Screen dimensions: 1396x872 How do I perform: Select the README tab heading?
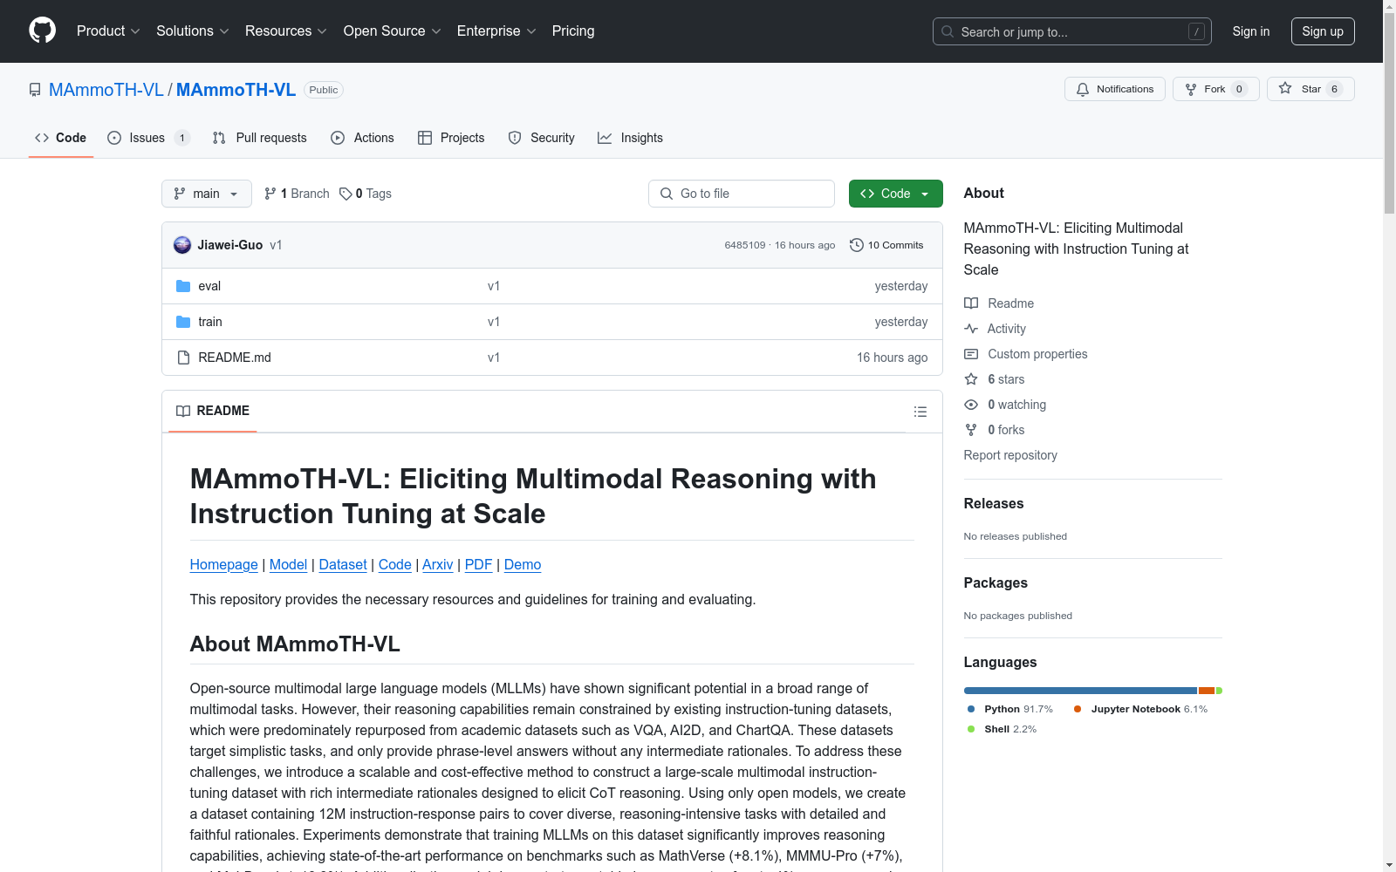[213, 411]
